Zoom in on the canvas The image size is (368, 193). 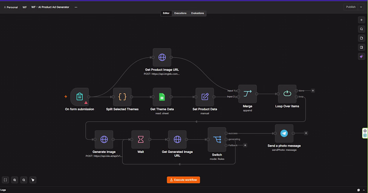tap(14, 180)
